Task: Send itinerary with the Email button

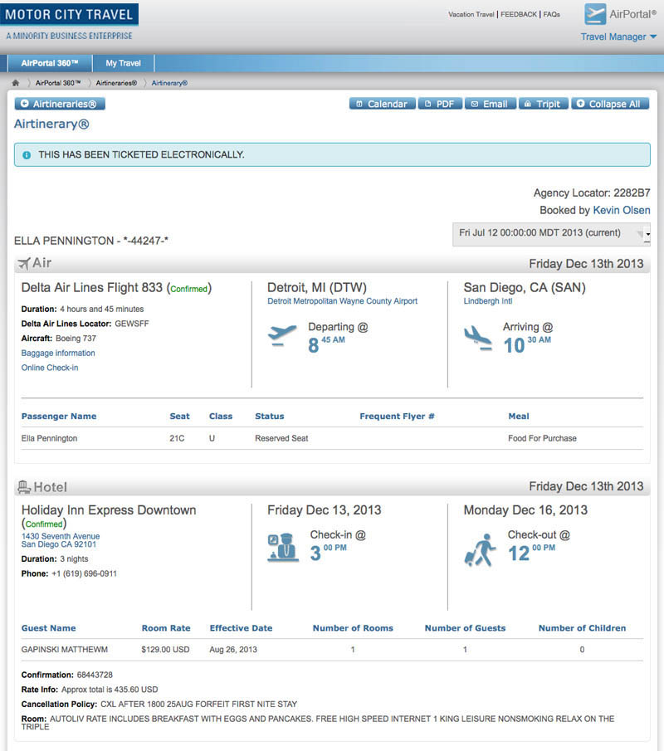Action: coord(490,104)
